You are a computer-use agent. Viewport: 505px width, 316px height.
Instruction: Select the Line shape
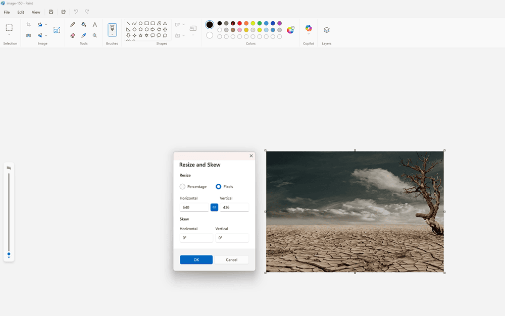(x=128, y=23)
